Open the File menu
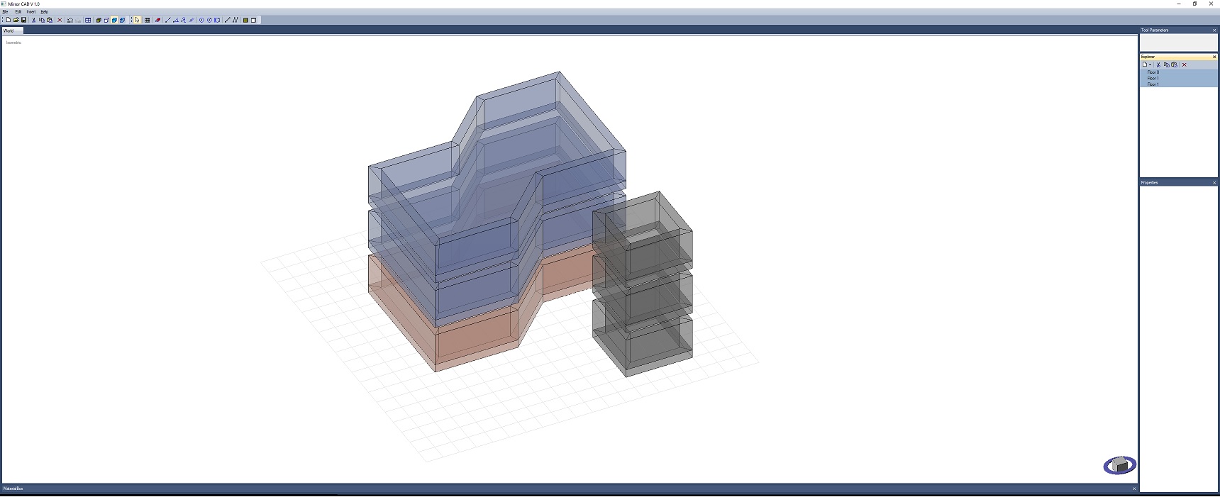The height and width of the screenshot is (497, 1220). 6,12
